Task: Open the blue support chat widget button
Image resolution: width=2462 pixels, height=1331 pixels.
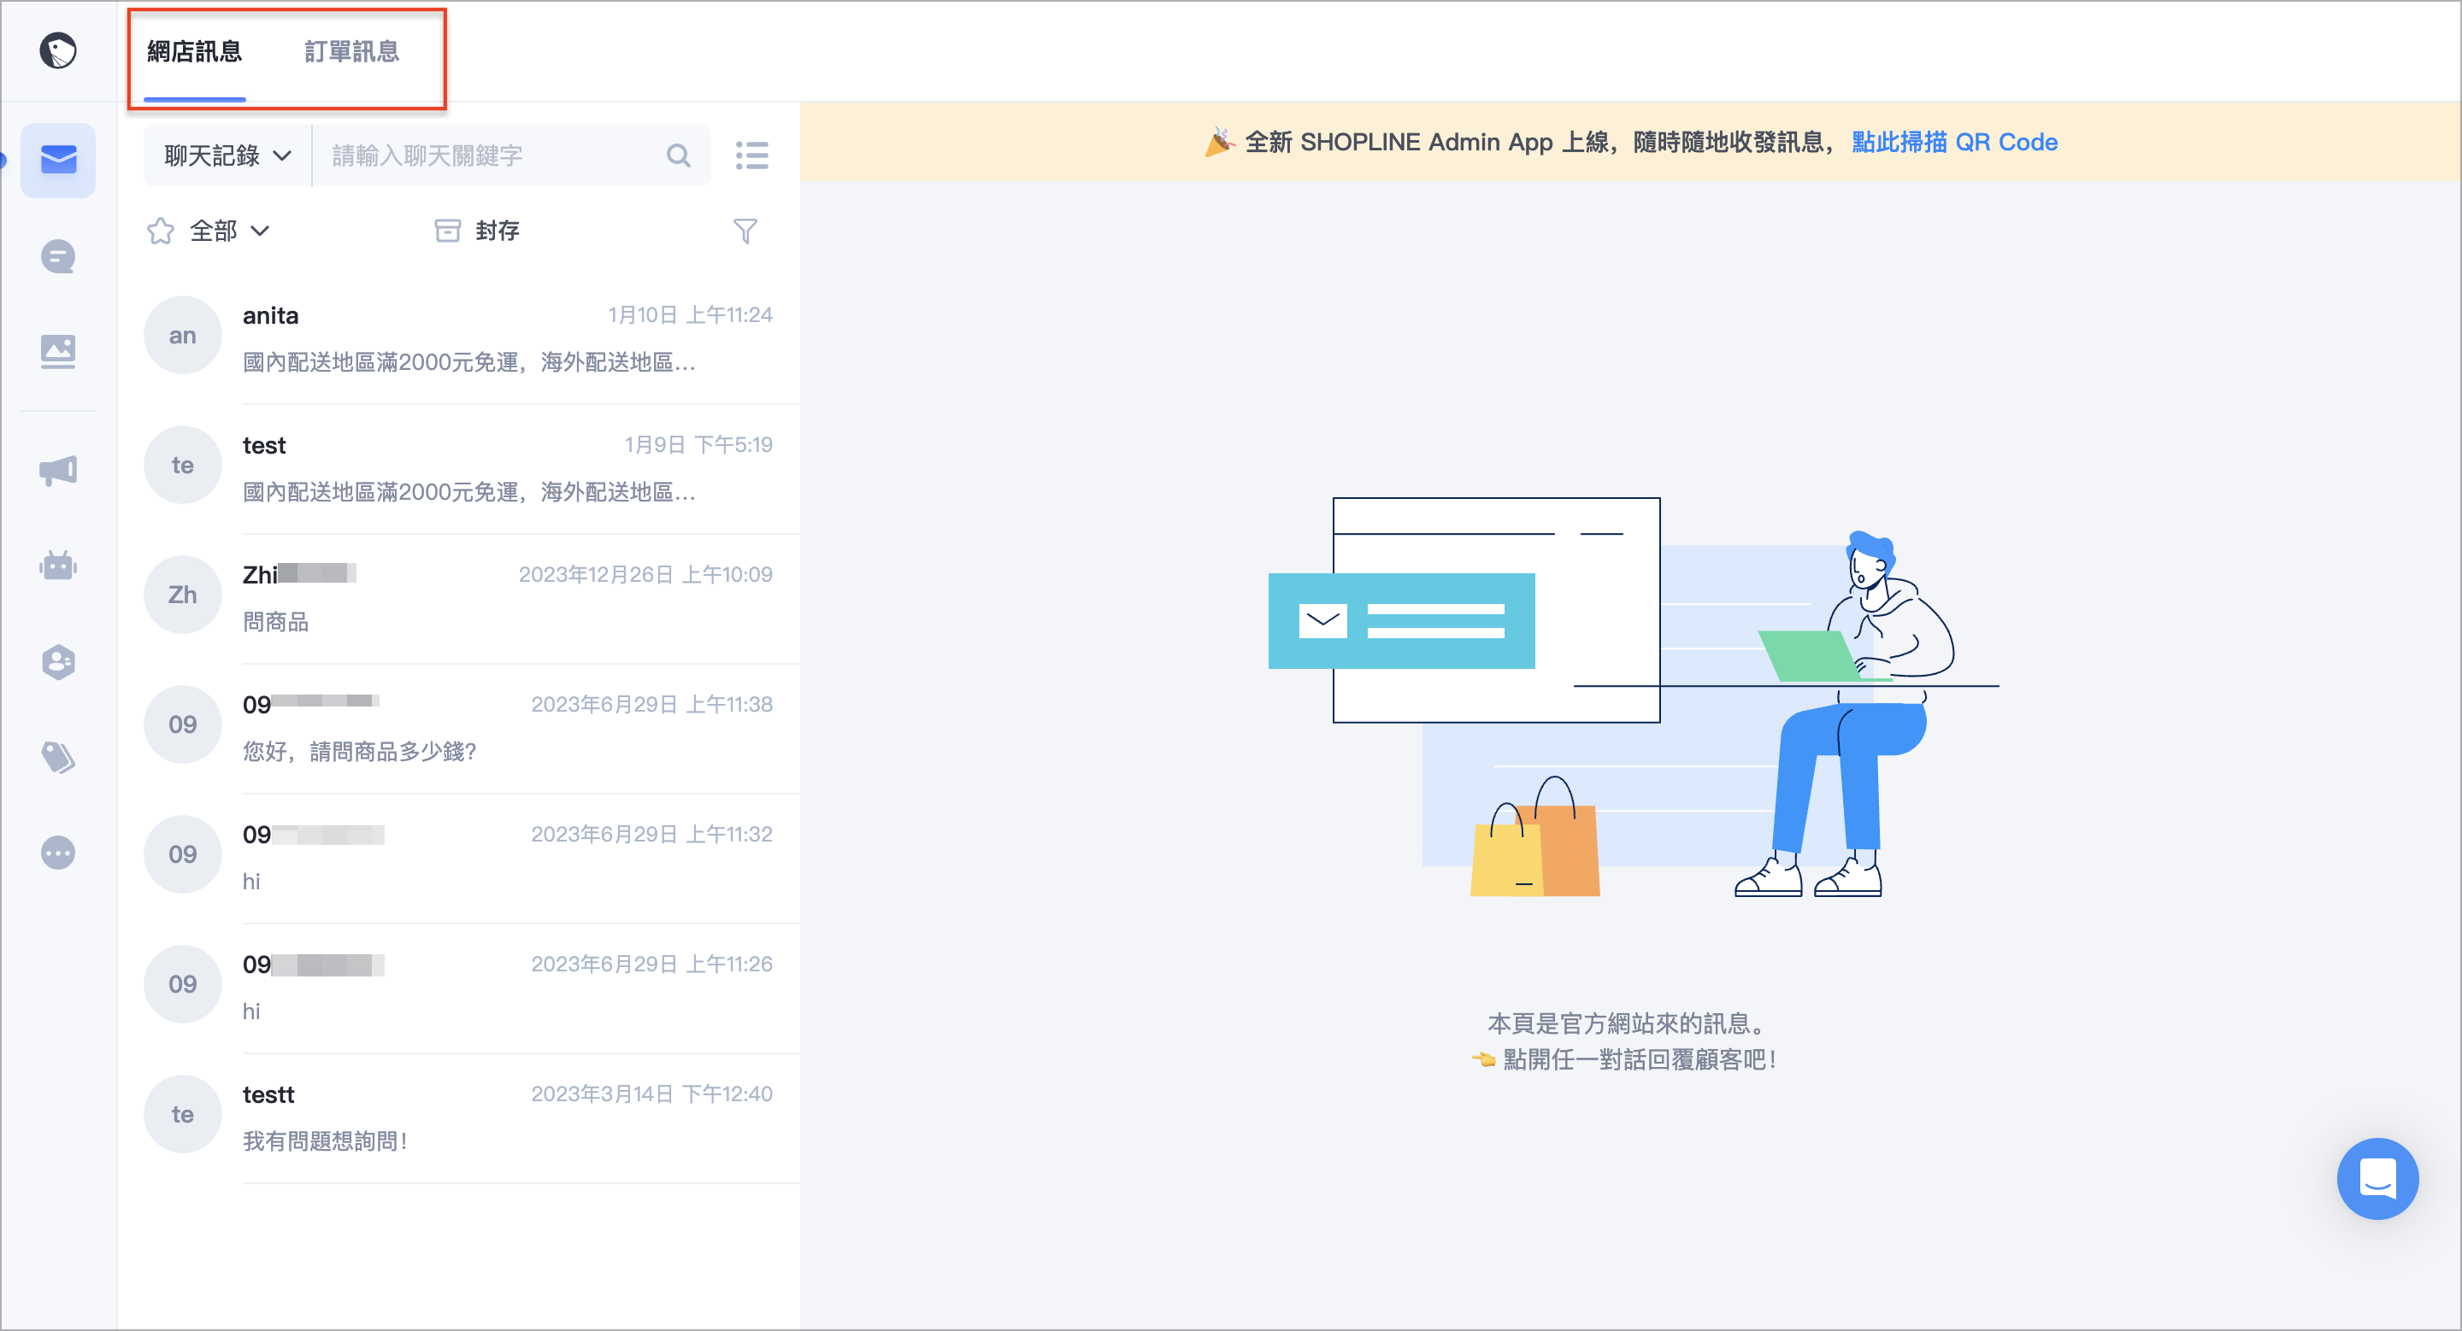Action: point(2377,1178)
